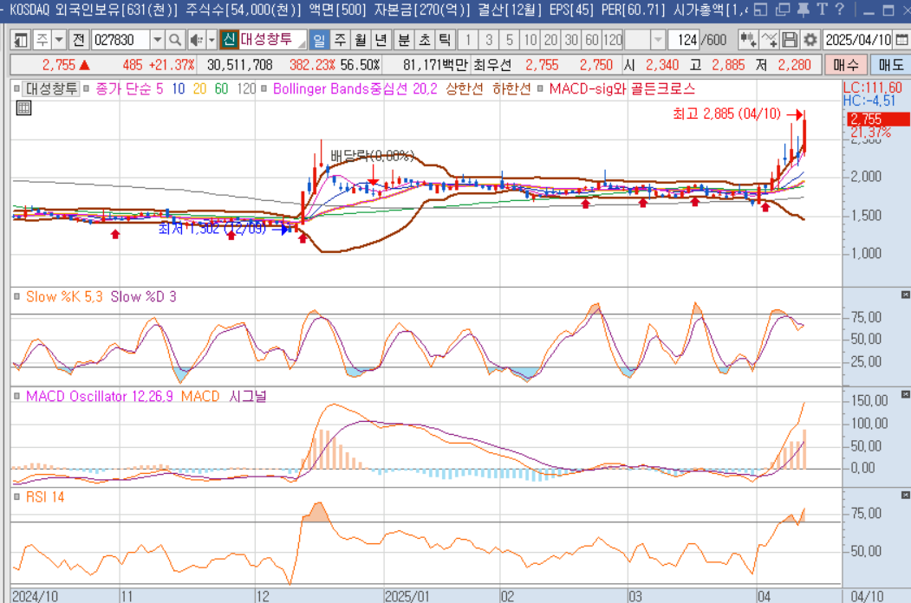The width and height of the screenshot is (911, 603).
Task: Select the 120 interval button
Action: point(612,40)
